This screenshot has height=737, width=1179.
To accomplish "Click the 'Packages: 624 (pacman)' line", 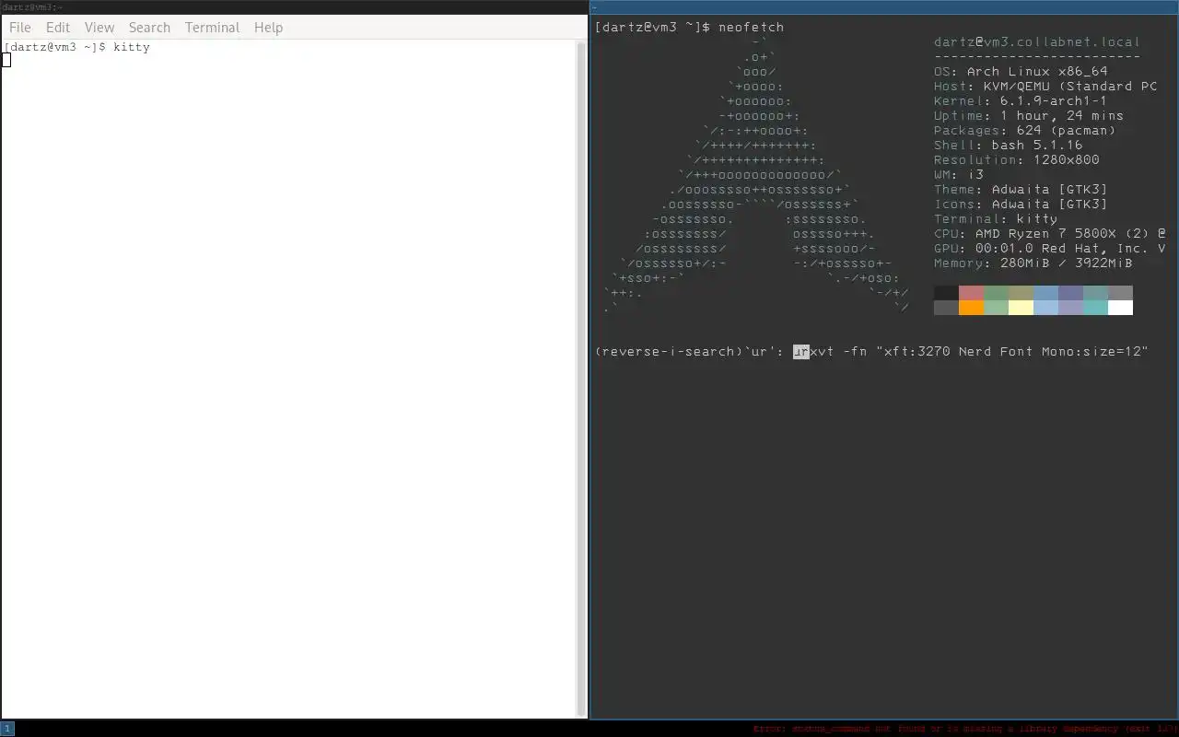I will pyautogui.click(x=1024, y=131).
